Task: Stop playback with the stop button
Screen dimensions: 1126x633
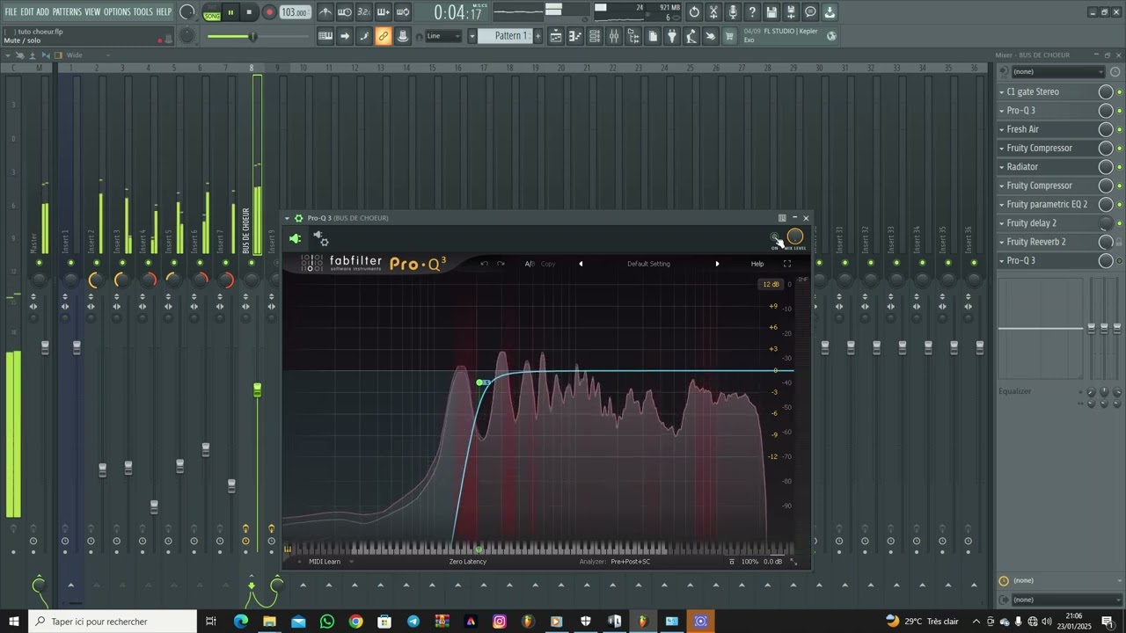Action: tap(250, 12)
